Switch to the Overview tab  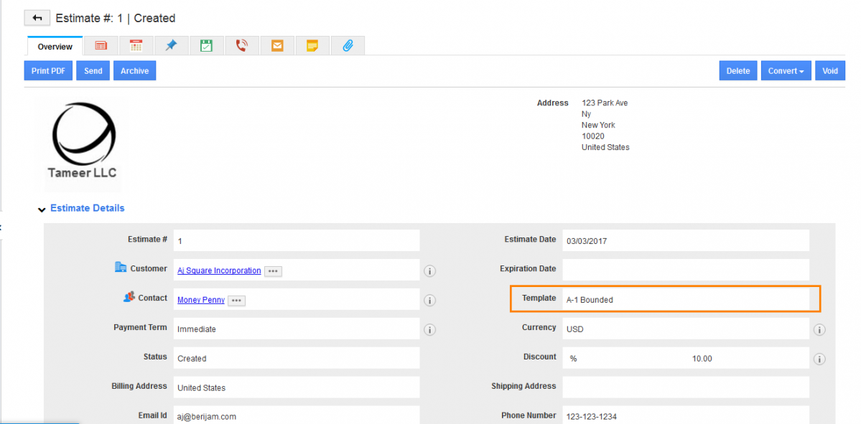[55, 47]
